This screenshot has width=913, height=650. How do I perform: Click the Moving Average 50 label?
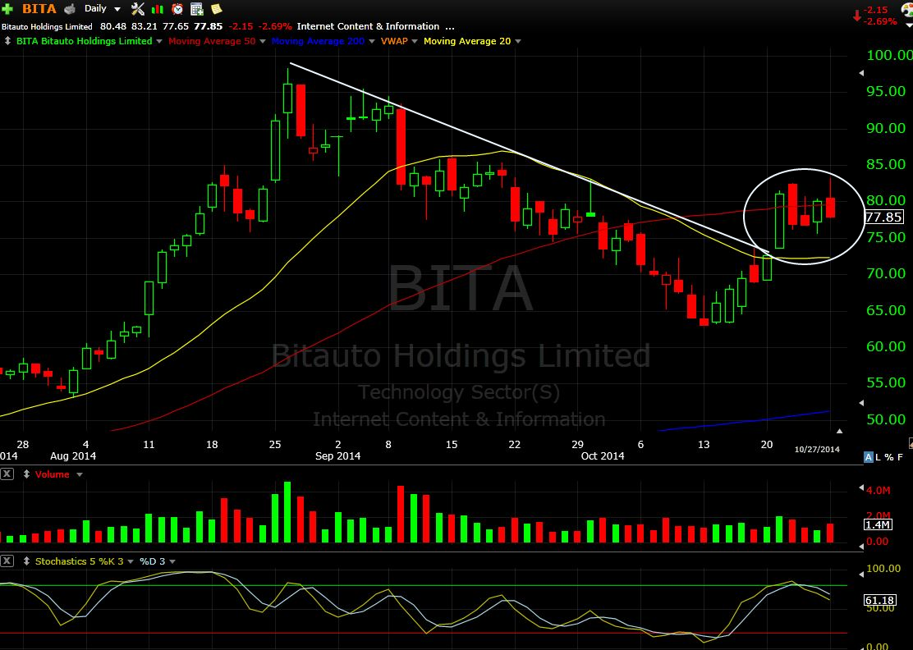[x=211, y=41]
